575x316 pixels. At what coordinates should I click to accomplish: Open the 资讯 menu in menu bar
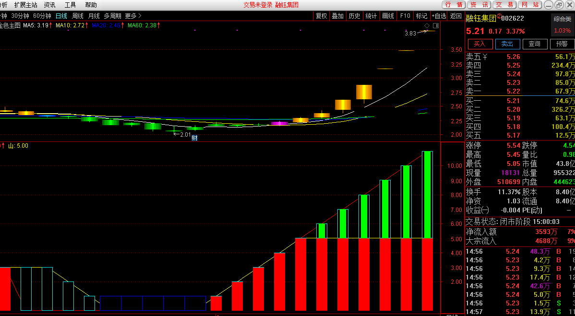pos(49,5)
